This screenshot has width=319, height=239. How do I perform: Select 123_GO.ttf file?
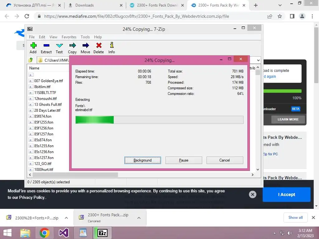coord(43,163)
